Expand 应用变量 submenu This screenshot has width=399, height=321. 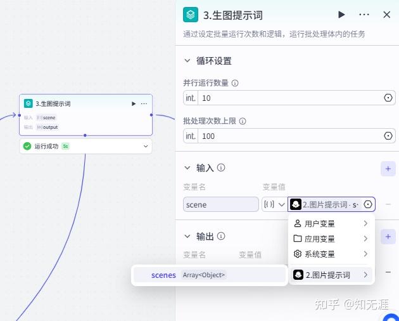click(331, 239)
